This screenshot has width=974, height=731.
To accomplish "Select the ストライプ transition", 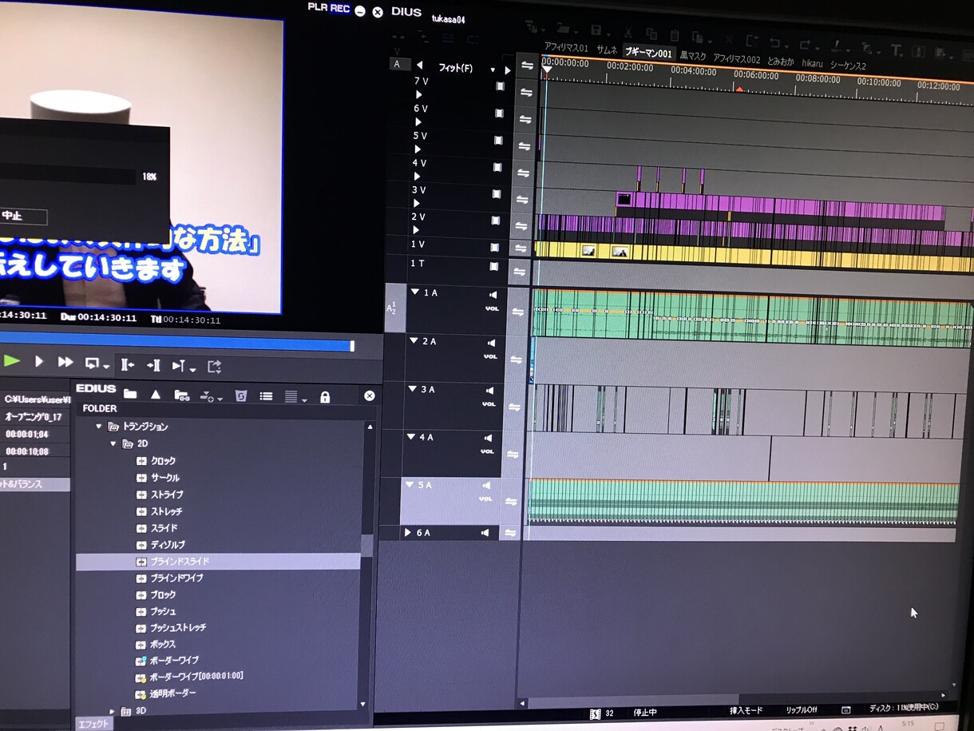I will click(167, 495).
